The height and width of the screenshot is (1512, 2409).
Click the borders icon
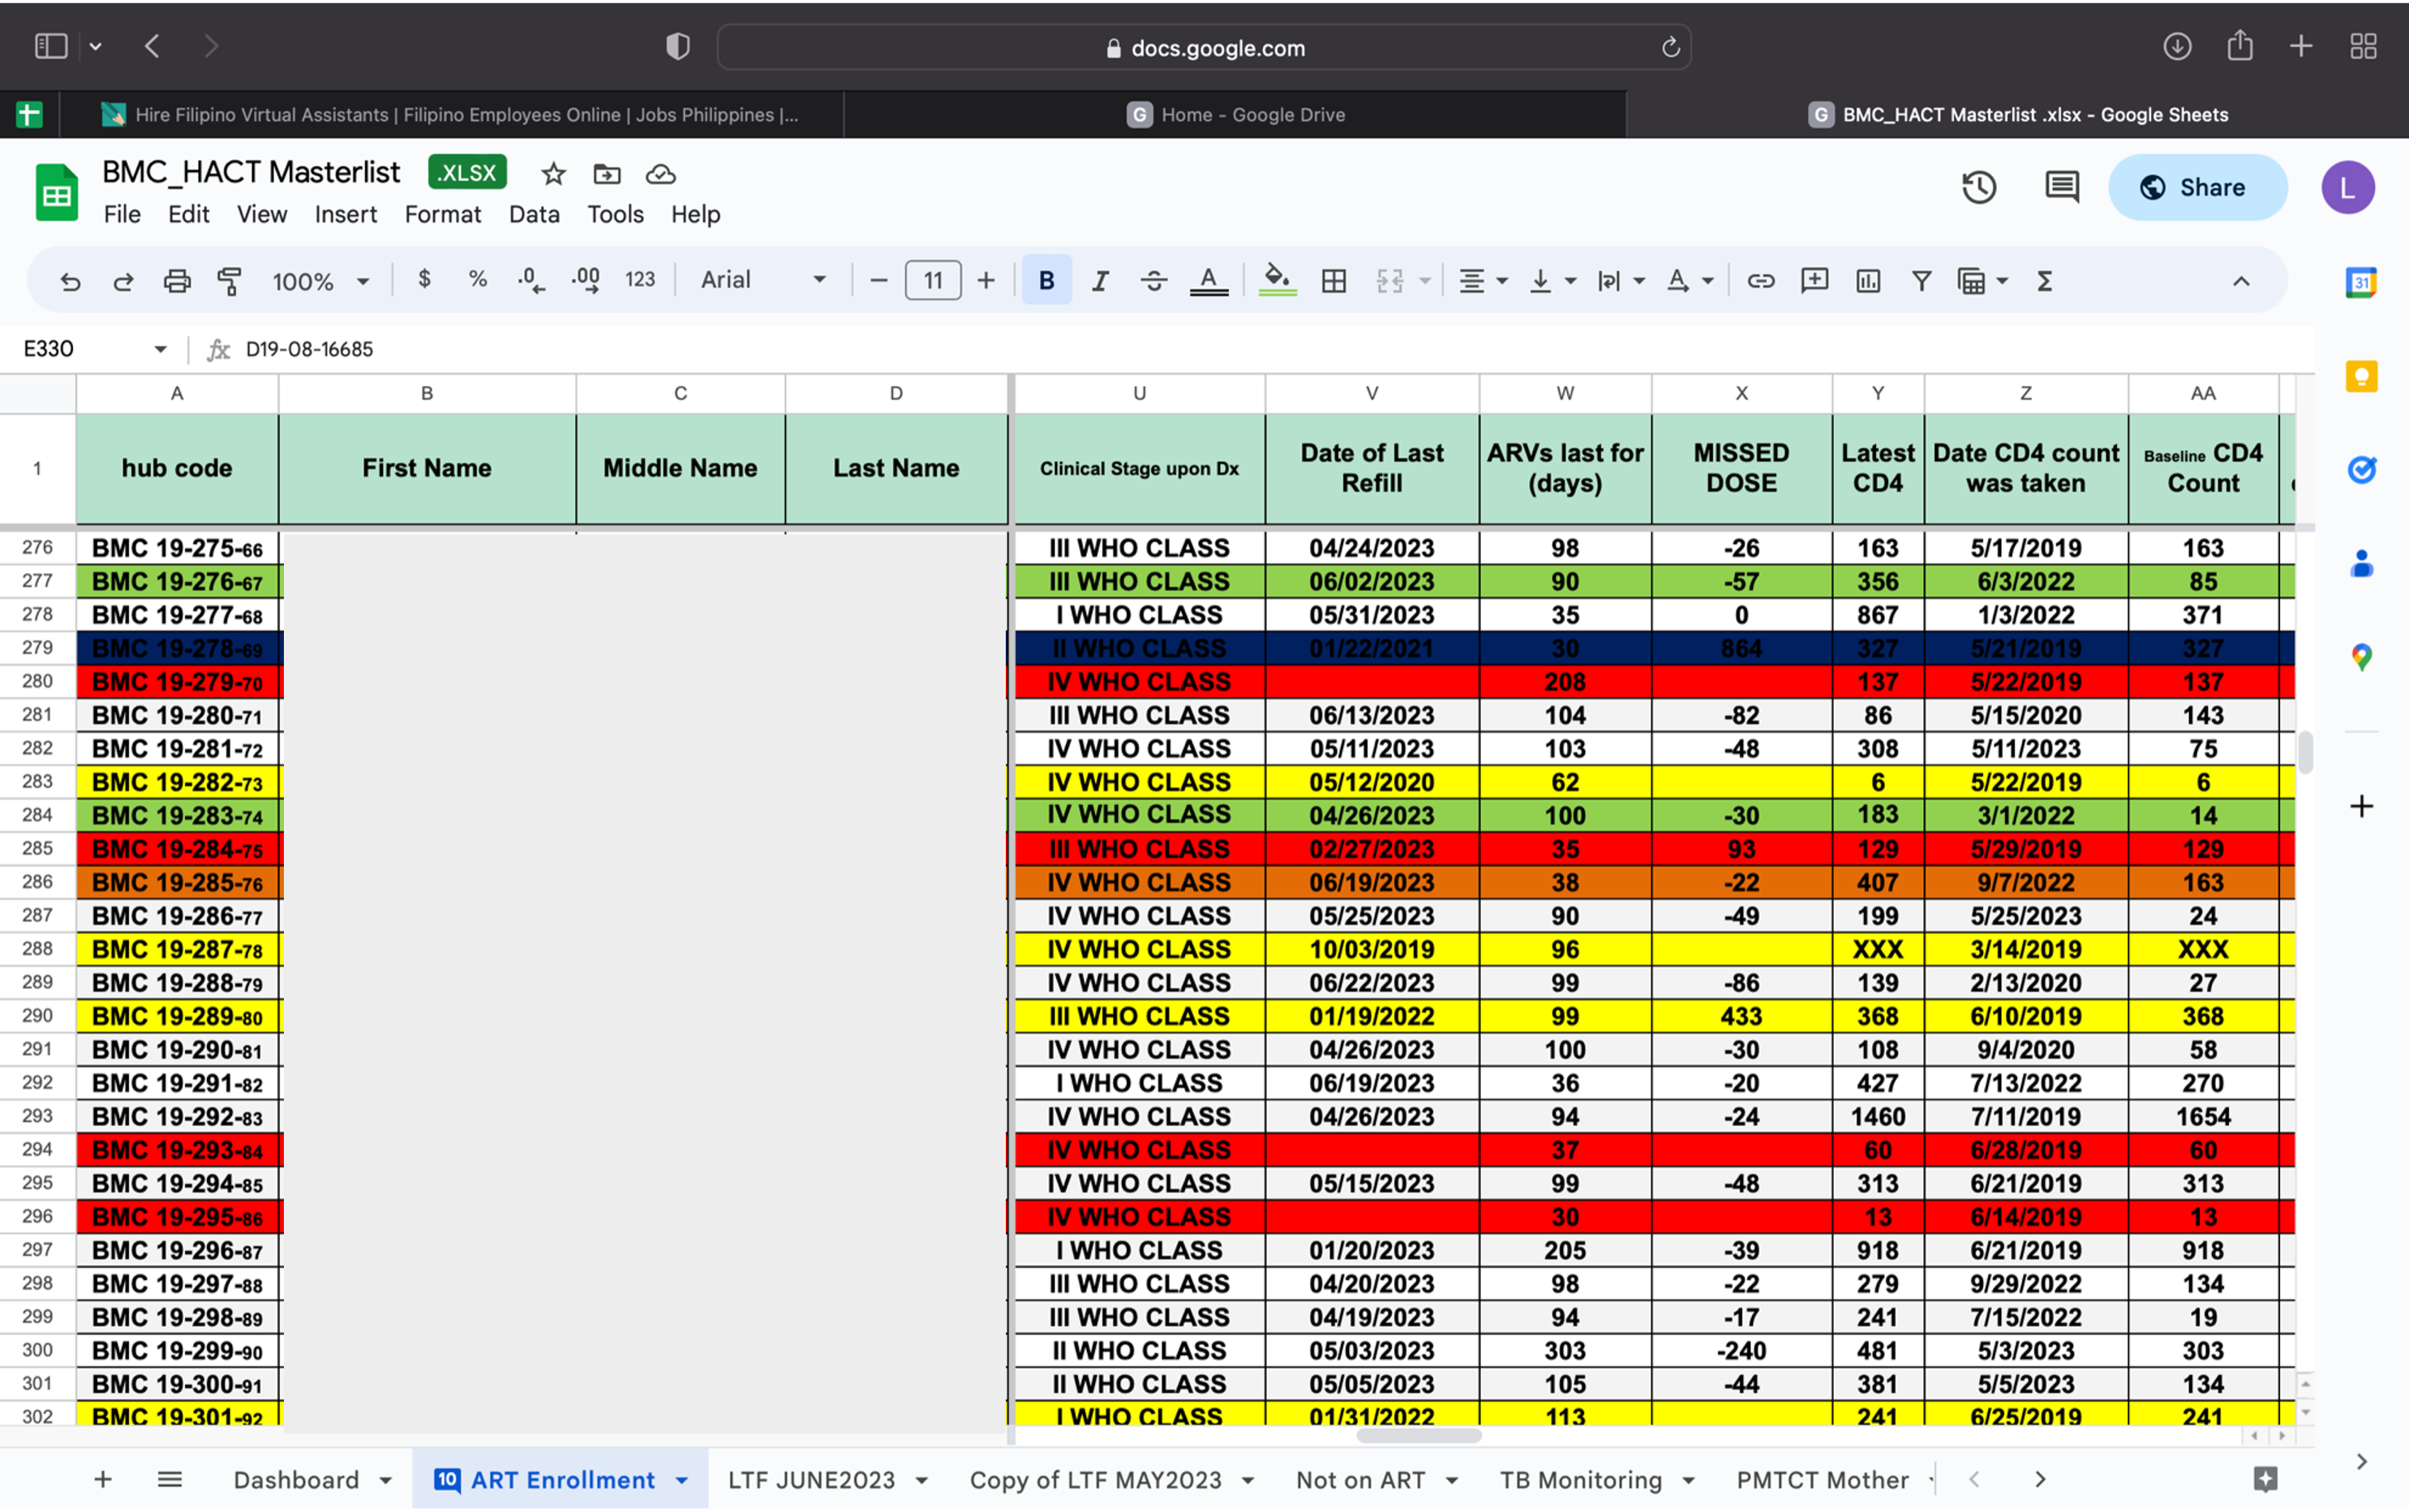click(1333, 281)
